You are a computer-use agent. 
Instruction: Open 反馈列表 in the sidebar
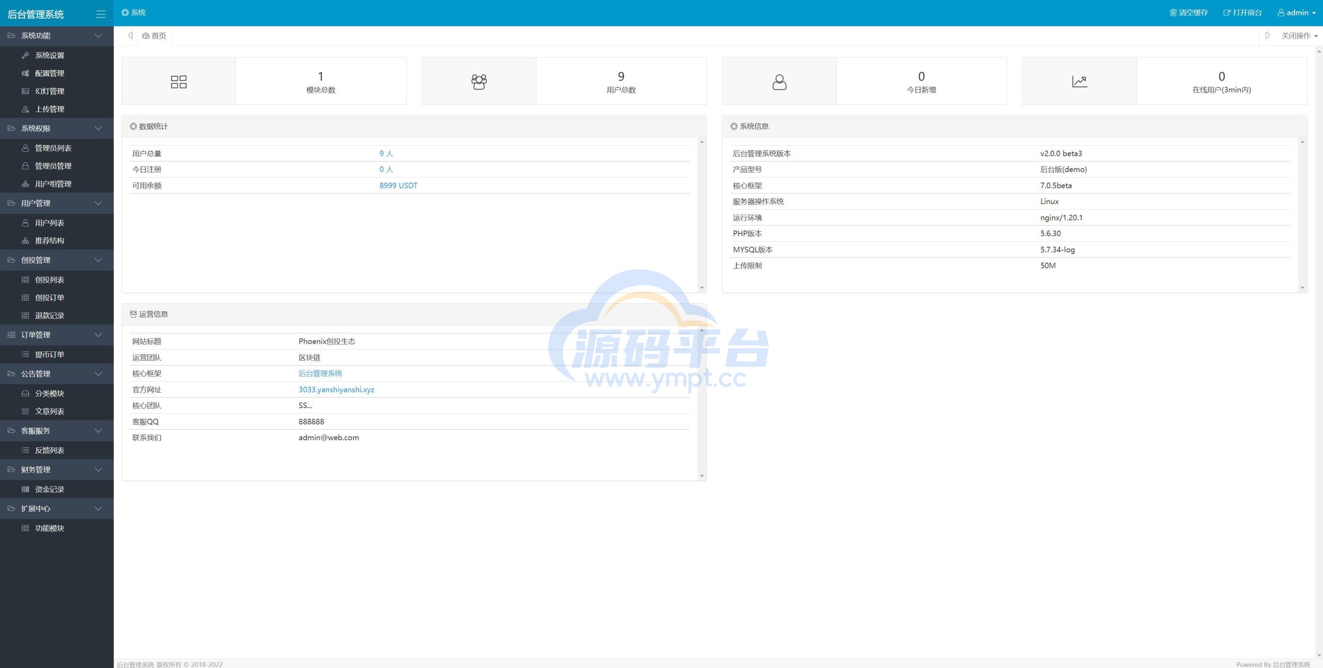click(x=50, y=450)
